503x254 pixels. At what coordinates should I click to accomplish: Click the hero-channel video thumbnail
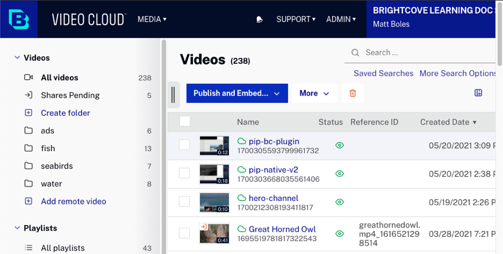coord(214,202)
